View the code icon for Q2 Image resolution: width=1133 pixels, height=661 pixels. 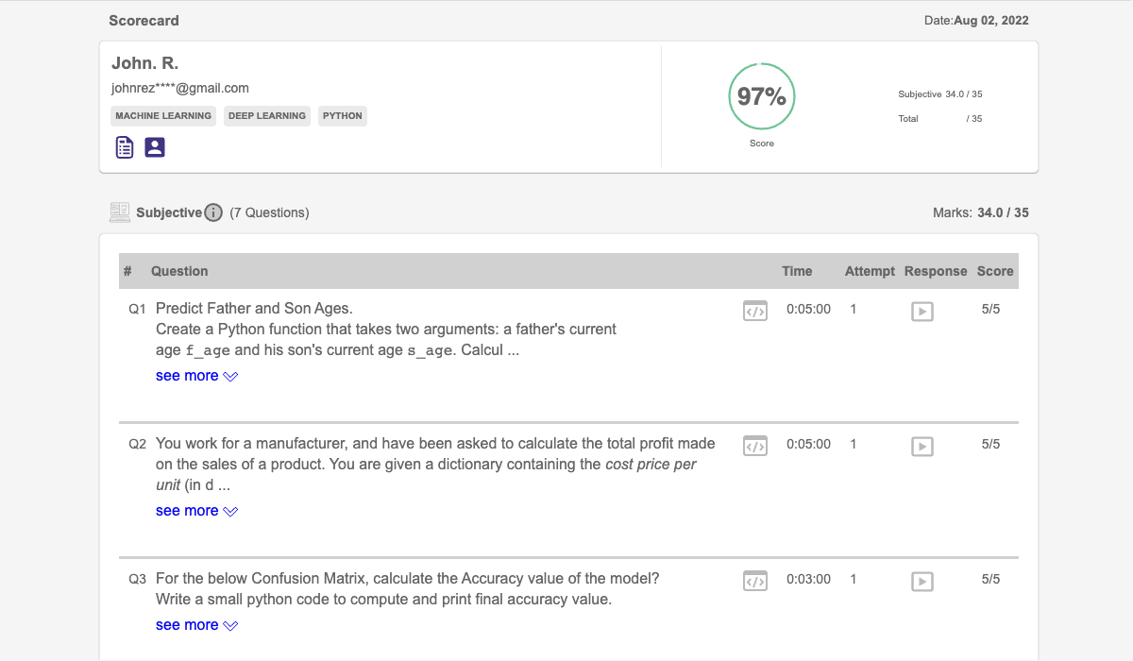point(754,446)
